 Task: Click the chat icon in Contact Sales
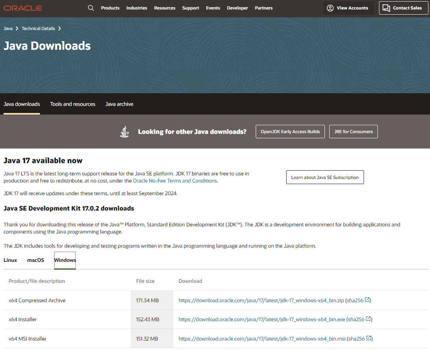tap(386, 8)
